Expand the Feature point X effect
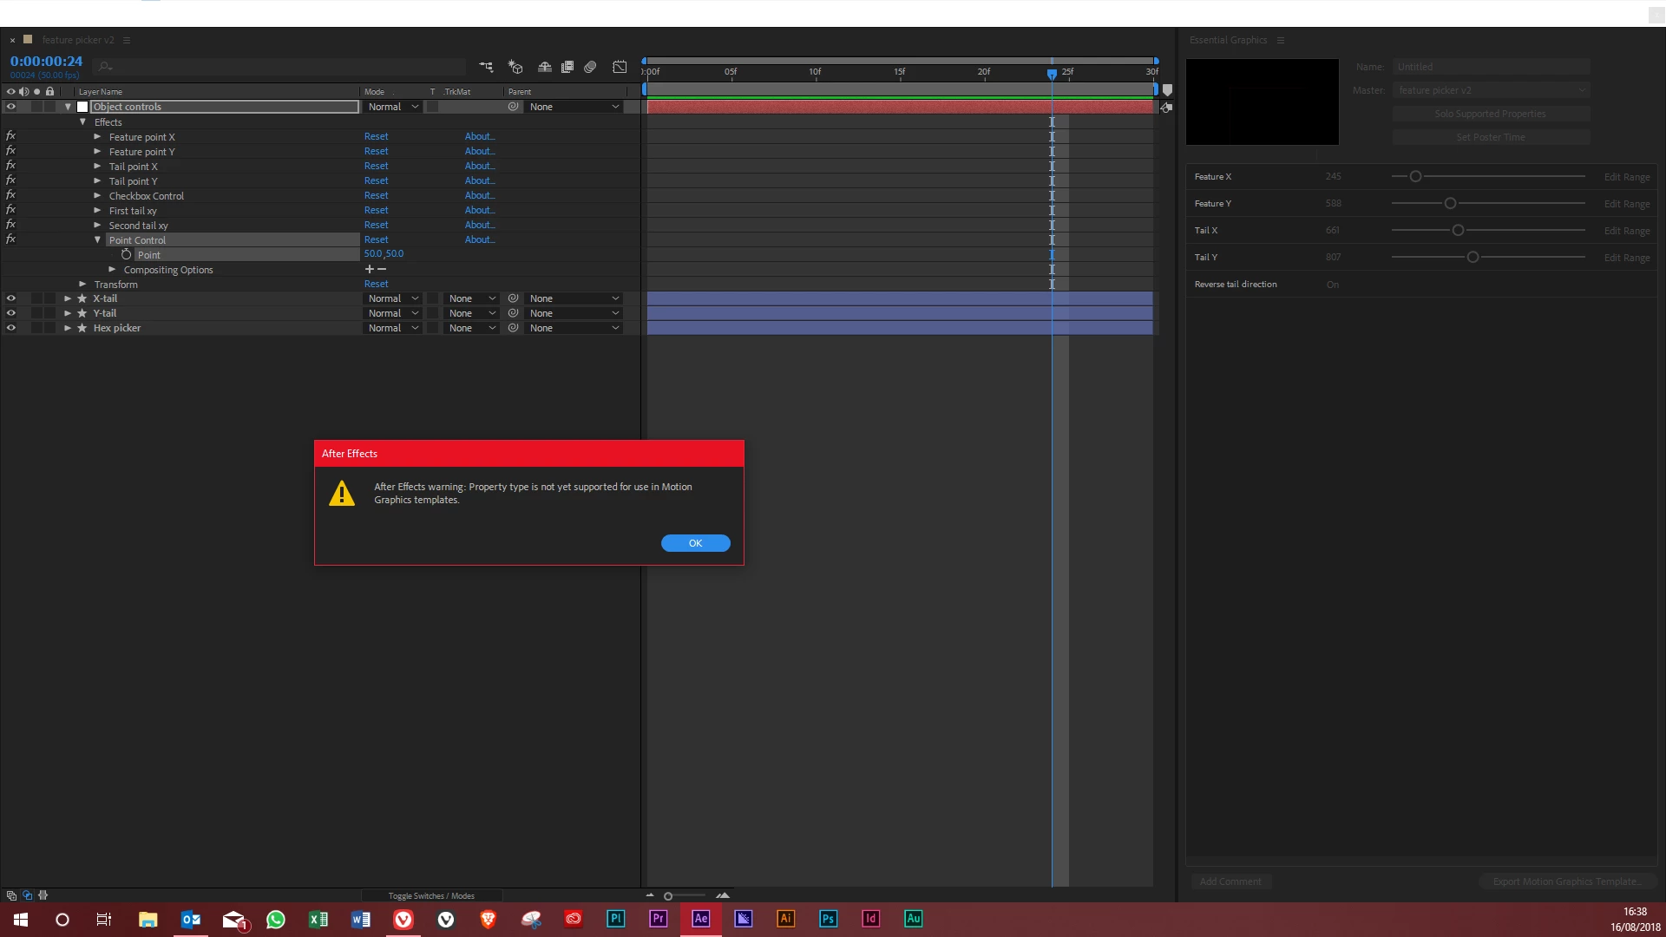Viewport: 1666px width, 937px height. point(97,137)
